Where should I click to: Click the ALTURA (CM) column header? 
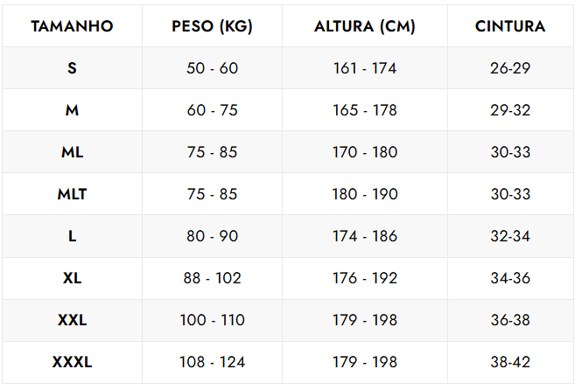pos(365,26)
